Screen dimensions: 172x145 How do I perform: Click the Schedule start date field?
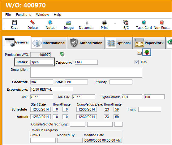tap(41, 109)
